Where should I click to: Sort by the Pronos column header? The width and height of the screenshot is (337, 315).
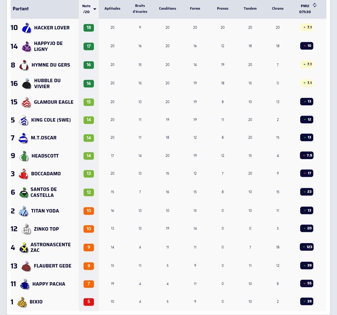point(222,9)
